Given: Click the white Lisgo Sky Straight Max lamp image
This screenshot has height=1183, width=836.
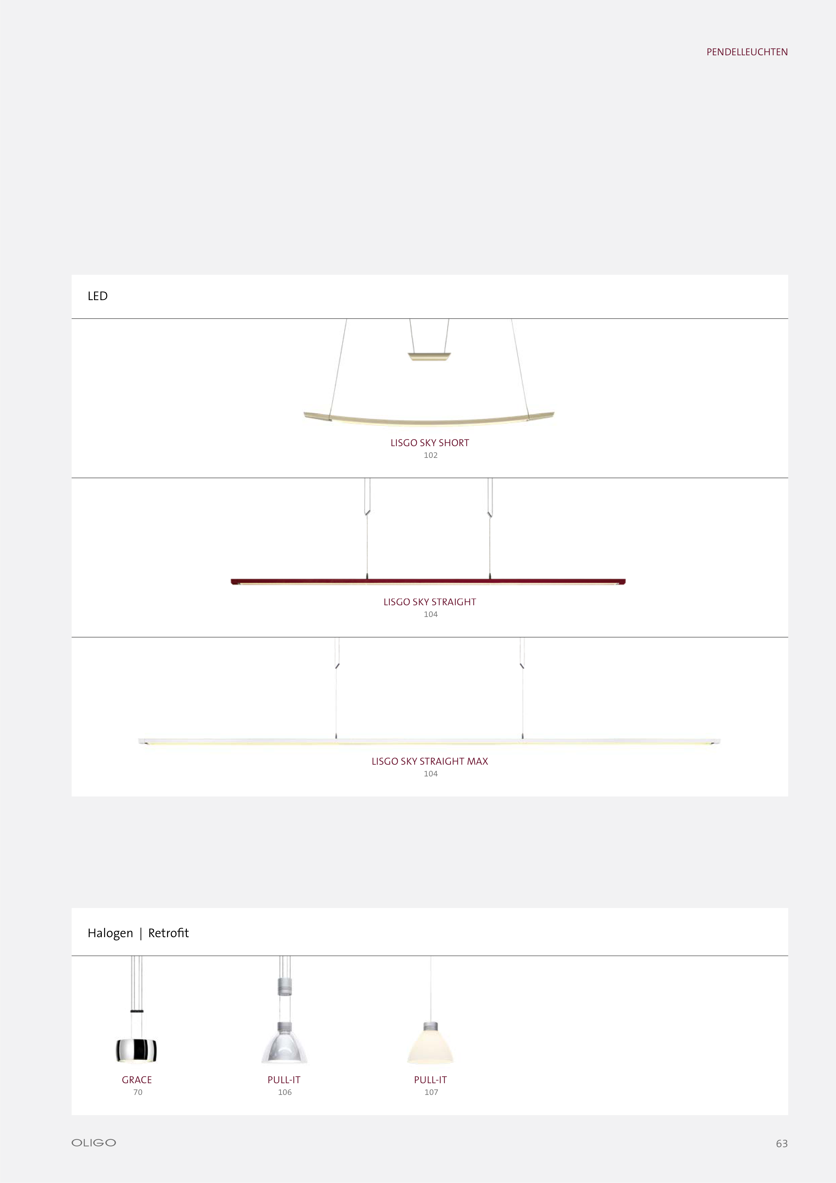Looking at the screenshot, I should (429, 742).
